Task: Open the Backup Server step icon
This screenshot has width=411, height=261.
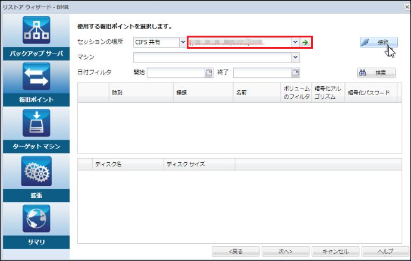Action: coord(36,30)
